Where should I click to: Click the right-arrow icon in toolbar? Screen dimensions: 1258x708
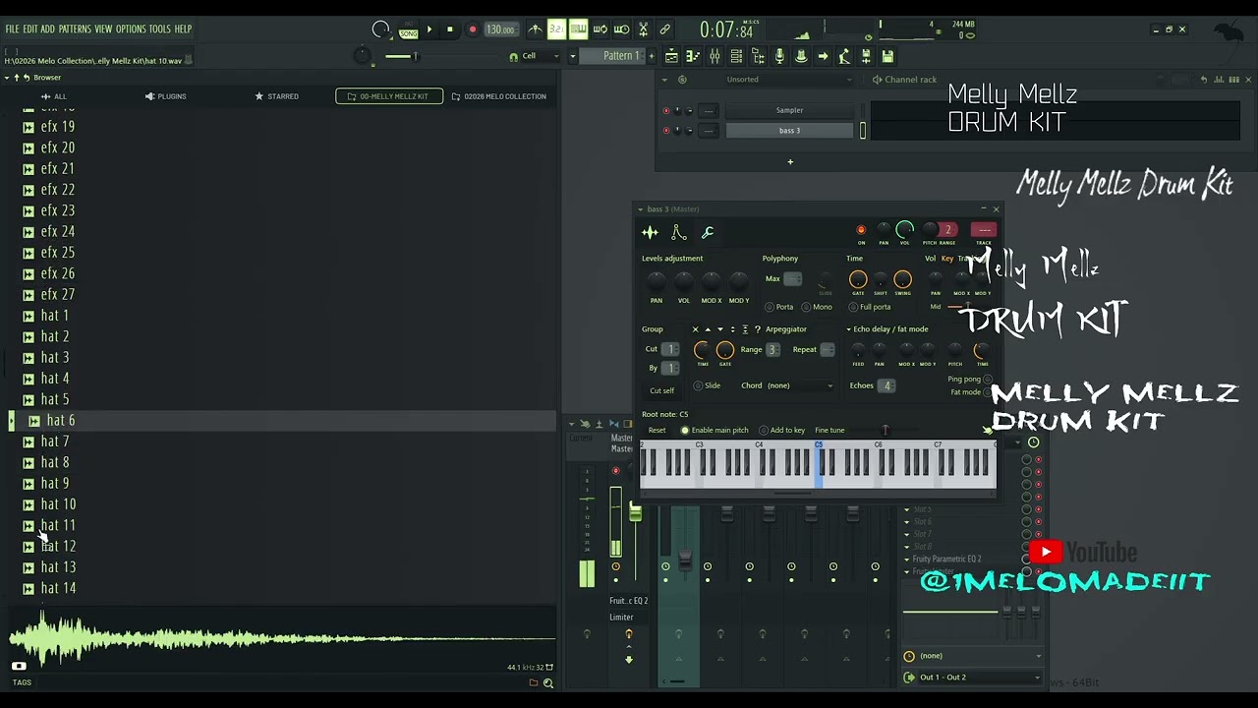coord(823,56)
